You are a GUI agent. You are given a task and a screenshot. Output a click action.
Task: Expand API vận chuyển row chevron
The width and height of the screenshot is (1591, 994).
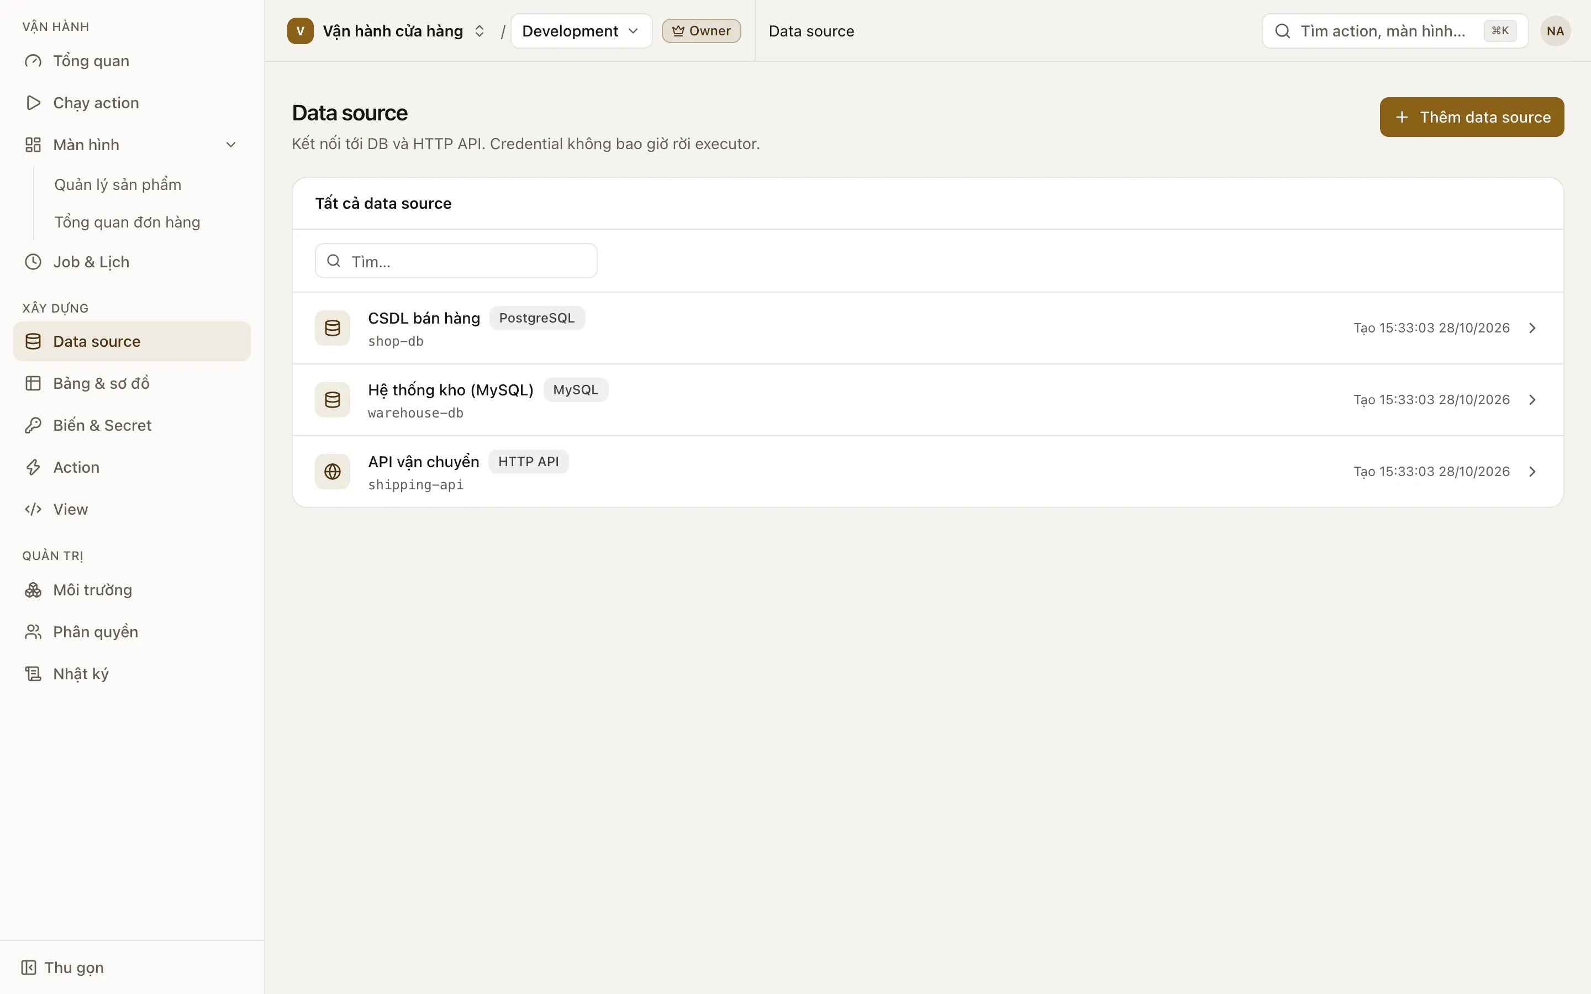[x=1532, y=472]
